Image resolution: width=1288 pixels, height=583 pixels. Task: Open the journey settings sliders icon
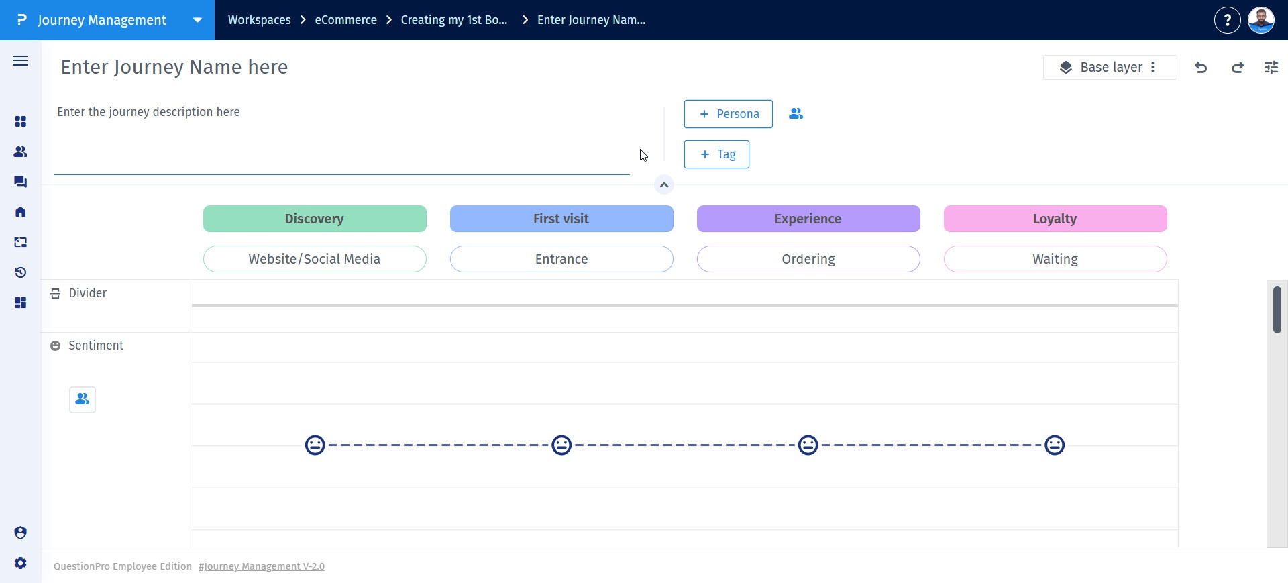(x=1271, y=67)
